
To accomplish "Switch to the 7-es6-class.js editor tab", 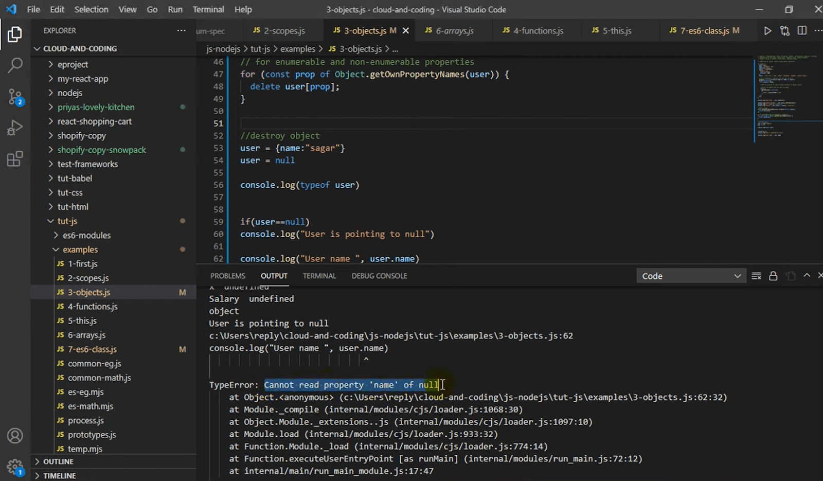I will tap(704, 31).
